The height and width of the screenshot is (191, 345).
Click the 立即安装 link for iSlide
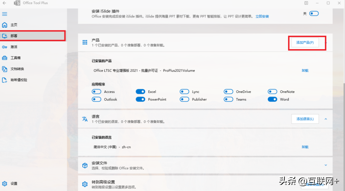pos(262,17)
